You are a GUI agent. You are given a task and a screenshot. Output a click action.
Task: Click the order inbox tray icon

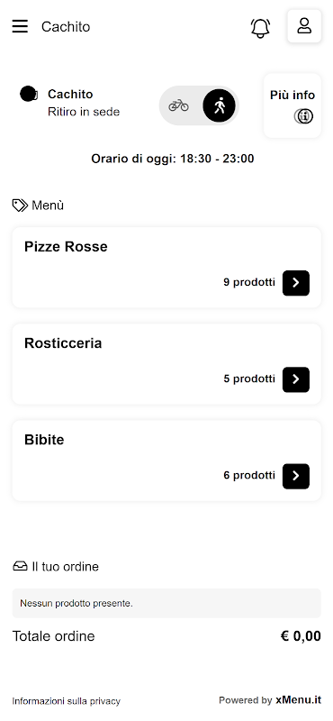20,566
